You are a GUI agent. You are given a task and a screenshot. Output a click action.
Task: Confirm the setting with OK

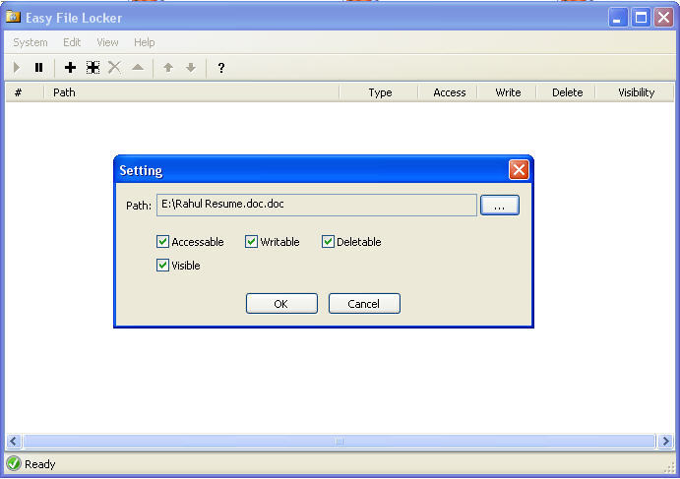281,304
